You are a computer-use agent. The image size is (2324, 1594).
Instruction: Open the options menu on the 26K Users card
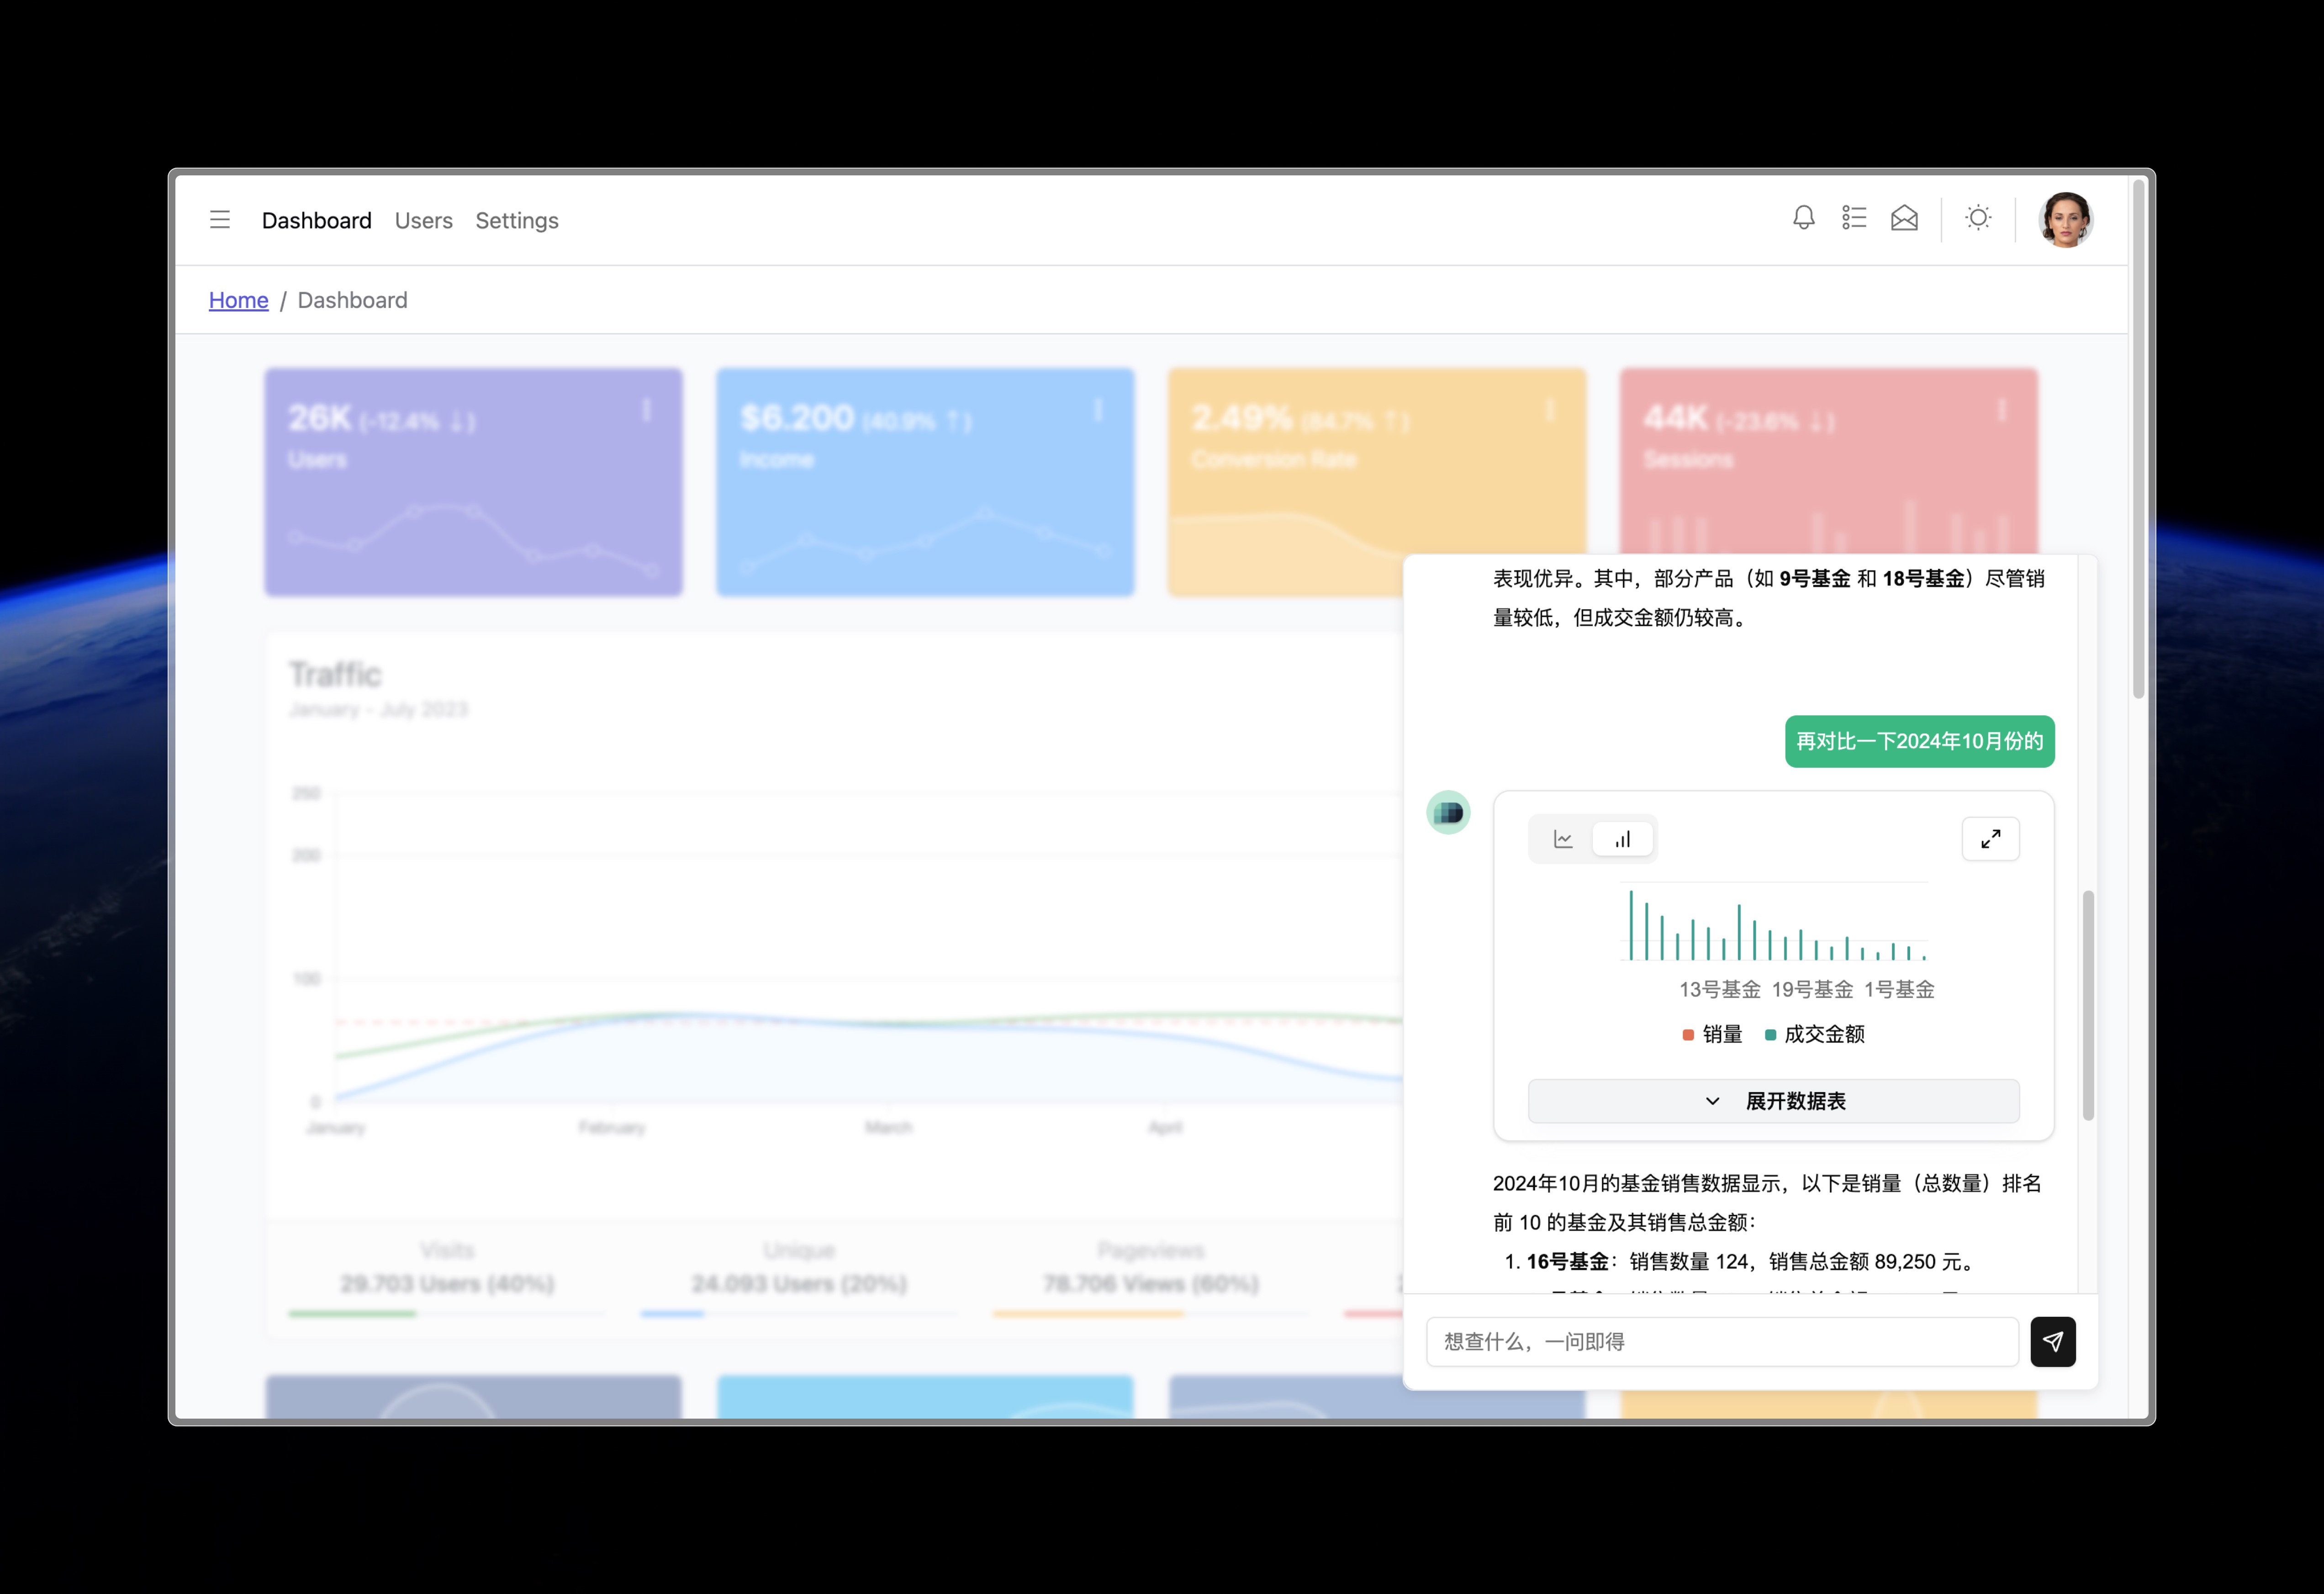pyautogui.click(x=646, y=409)
